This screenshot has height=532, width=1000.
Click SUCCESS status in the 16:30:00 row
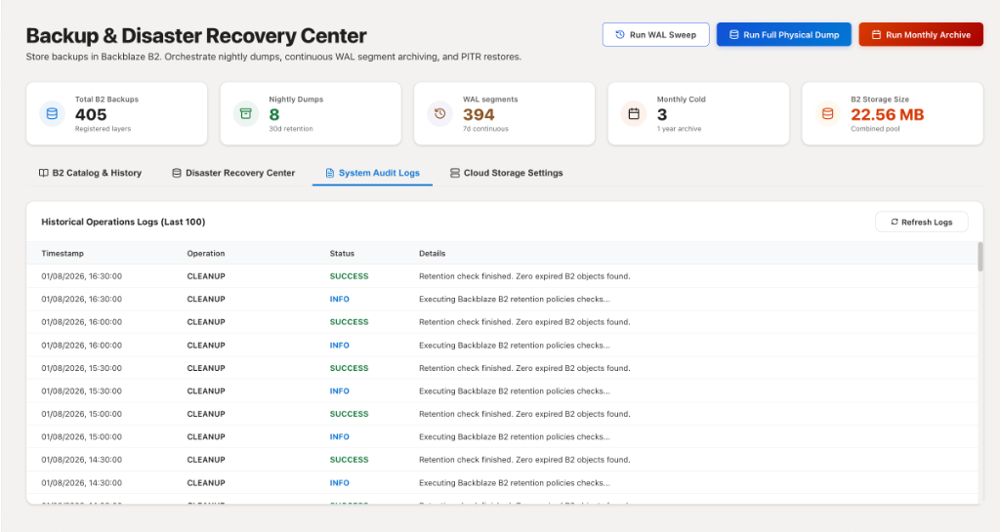coord(349,276)
